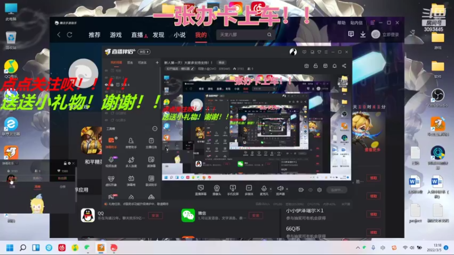Viewport: 454px width, 255px height.
Task: Click the gift box icon in streaming window
Action: point(306,66)
